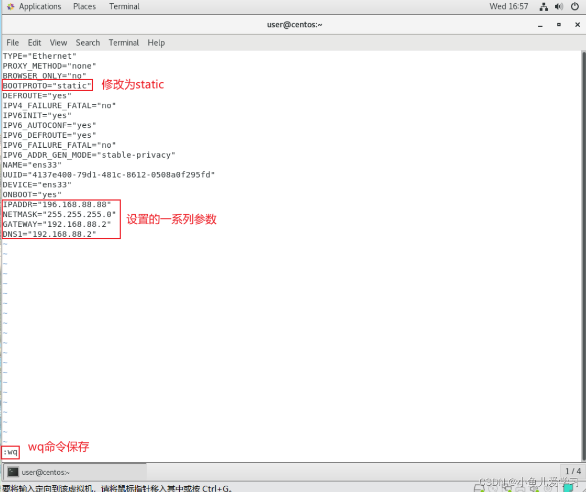Click the UUID line
This screenshot has height=492, width=586.
108,175
